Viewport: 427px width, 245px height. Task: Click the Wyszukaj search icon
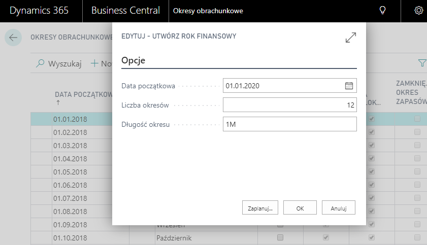click(40, 63)
